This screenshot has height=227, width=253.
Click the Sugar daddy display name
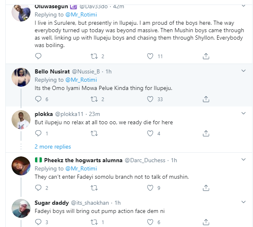click(x=52, y=203)
